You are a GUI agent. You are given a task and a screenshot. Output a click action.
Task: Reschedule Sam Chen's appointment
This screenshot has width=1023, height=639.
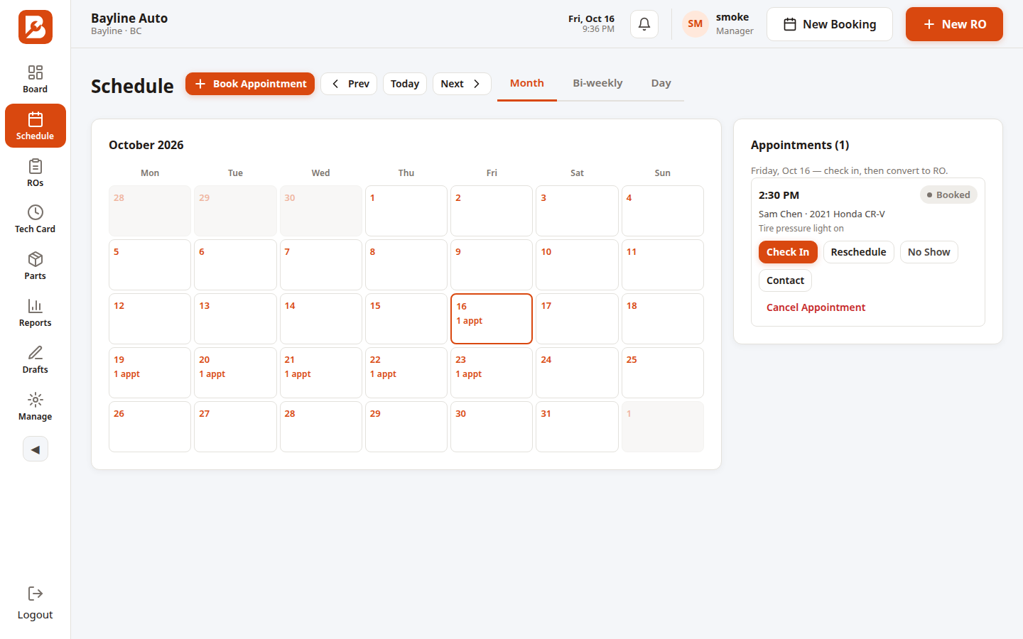(858, 252)
